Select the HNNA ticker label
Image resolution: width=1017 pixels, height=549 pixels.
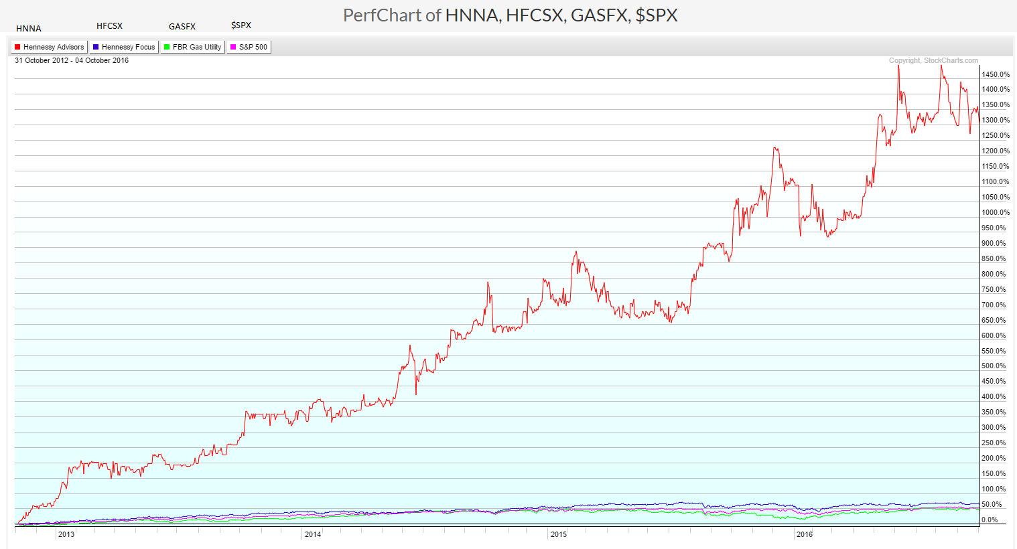pyautogui.click(x=29, y=28)
